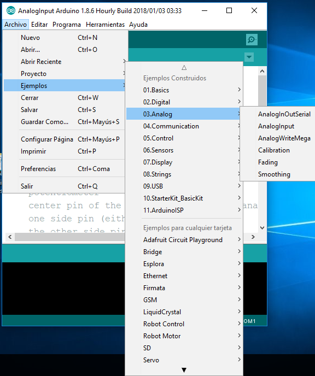This screenshot has height=376, width=315.
Task: Expand 10.StarterKit_BasicKit submenu
Action: (184, 198)
